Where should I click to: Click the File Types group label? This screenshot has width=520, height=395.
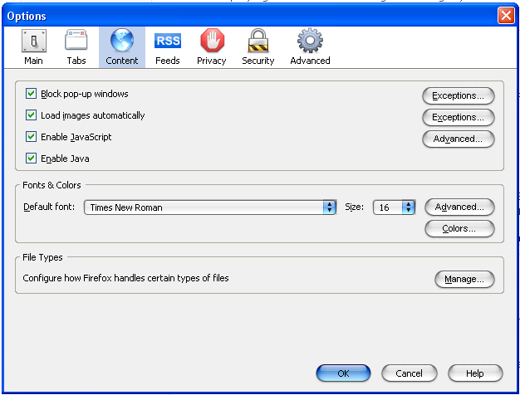tap(42, 257)
